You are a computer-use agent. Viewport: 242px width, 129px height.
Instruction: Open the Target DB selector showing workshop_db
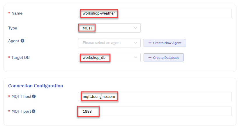click(109, 58)
